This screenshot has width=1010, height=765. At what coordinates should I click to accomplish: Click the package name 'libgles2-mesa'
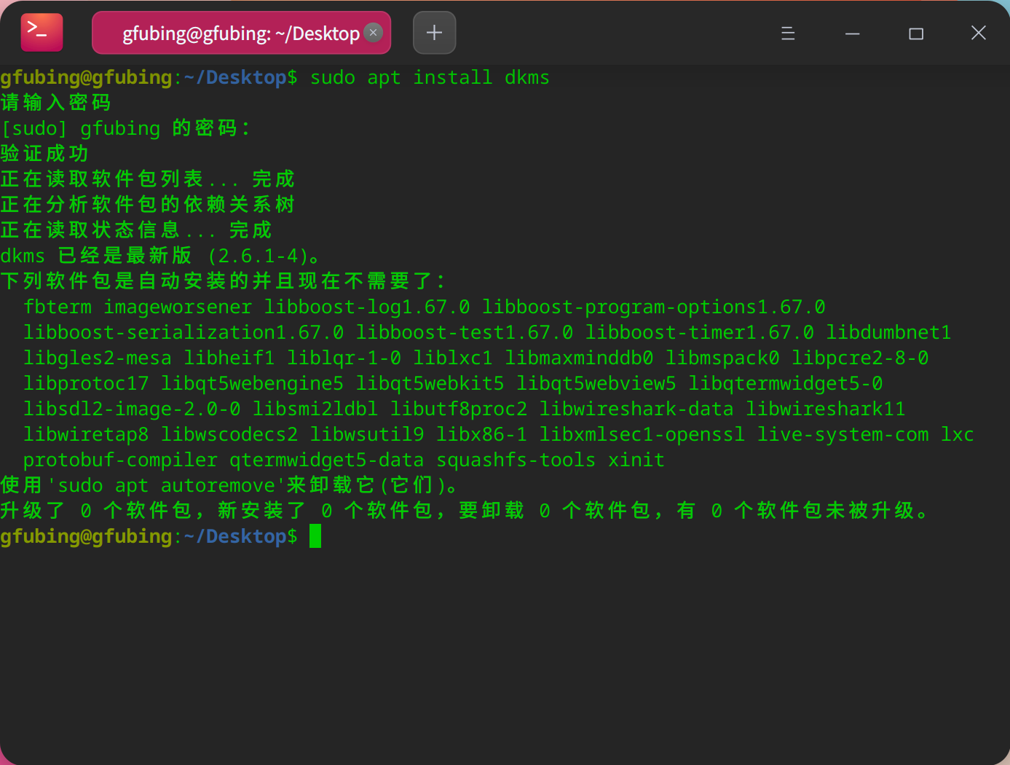[98, 358]
